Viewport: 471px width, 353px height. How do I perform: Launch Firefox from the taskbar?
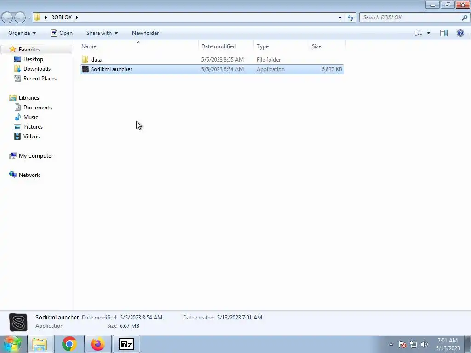click(98, 344)
